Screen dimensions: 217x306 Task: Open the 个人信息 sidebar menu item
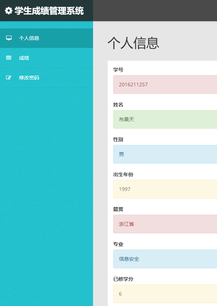click(x=46, y=38)
